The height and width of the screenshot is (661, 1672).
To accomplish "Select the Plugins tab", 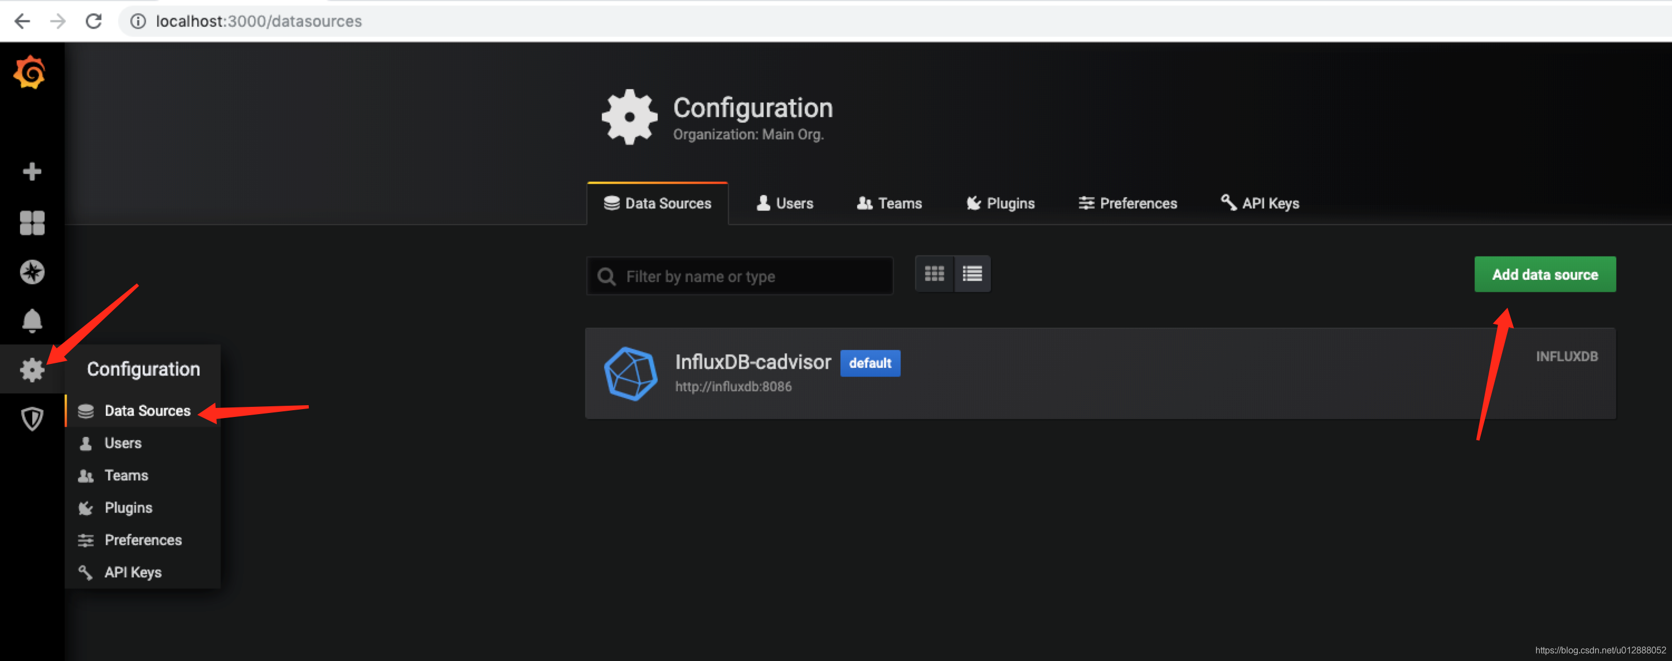I will (x=1000, y=204).
